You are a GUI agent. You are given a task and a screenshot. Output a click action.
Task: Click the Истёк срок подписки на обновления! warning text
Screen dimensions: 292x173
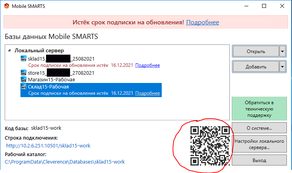coord(128,22)
